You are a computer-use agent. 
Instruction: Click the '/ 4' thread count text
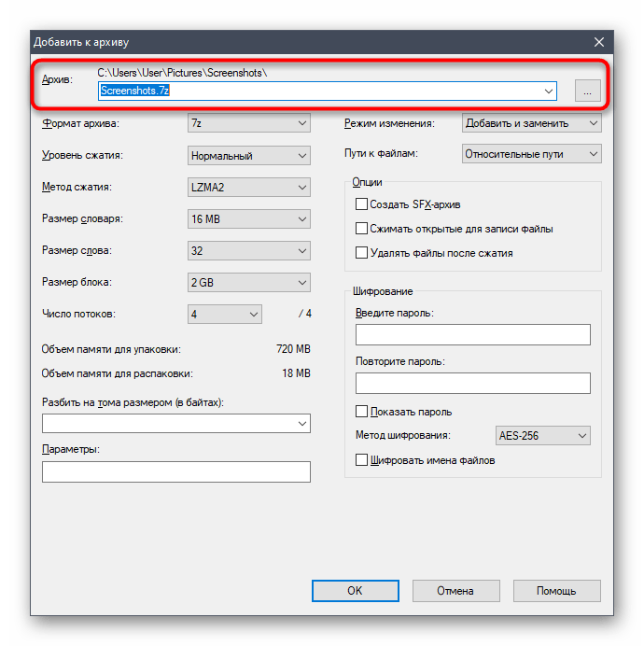pos(305,314)
